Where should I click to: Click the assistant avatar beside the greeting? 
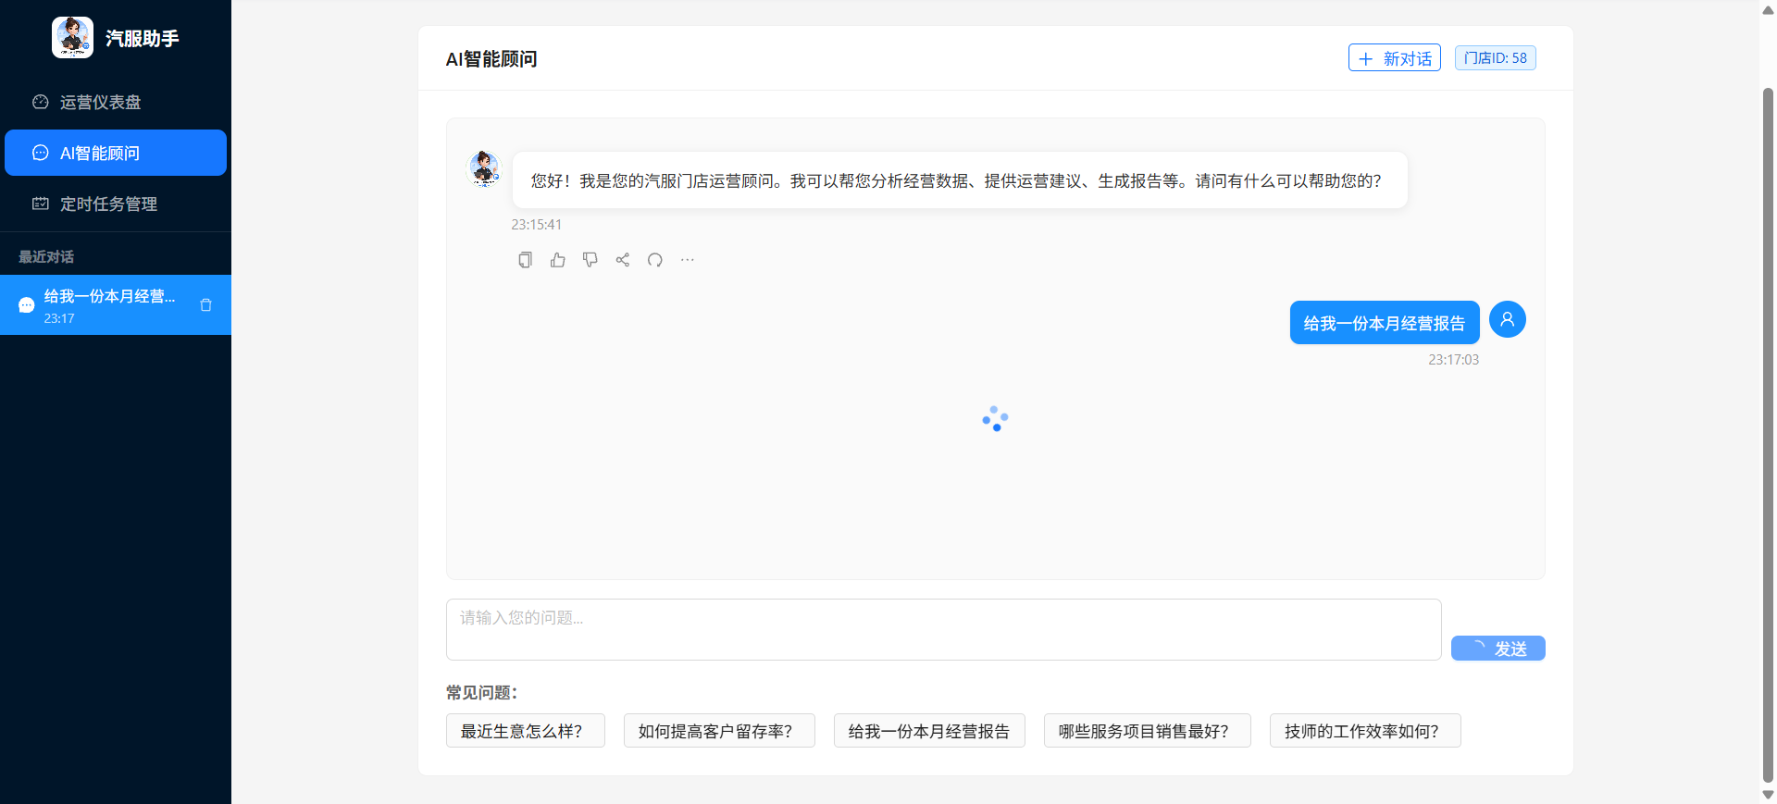[484, 169]
